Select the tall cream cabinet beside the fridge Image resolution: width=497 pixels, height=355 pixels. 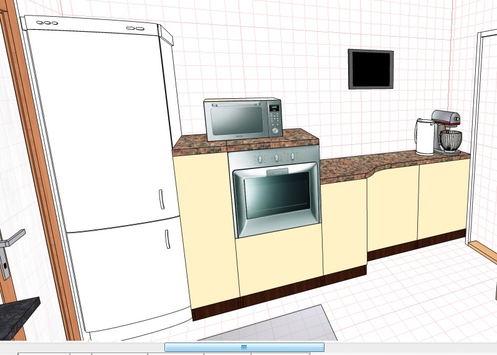(206, 231)
